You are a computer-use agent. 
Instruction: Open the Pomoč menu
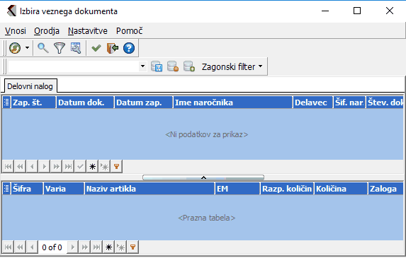coord(129,31)
